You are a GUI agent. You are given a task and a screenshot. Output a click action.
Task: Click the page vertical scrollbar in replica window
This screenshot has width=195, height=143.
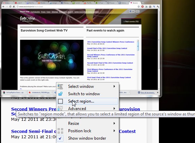point(159,40)
